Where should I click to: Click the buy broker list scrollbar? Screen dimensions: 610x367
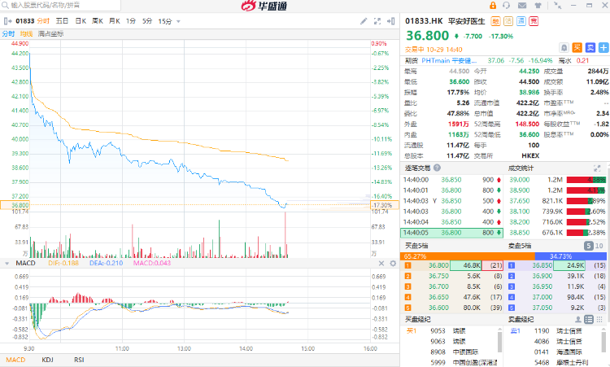(500, 342)
